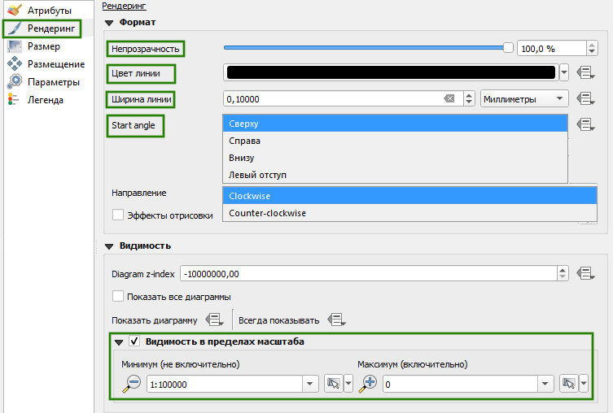Image resolution: width=613 pixels, height=413 pixels.
Task: Check 'Показать все диаграммы' option
Action: pyautogui.click(x=118, y=296)
